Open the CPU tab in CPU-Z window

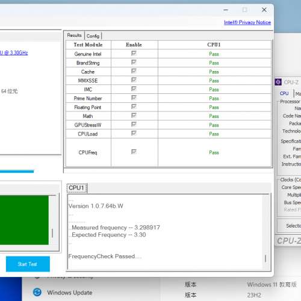[x=284, y=93]
